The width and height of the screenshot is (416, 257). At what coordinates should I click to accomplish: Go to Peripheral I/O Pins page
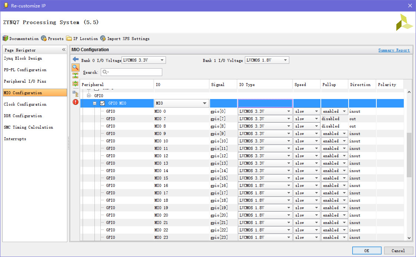click(25, 81)
